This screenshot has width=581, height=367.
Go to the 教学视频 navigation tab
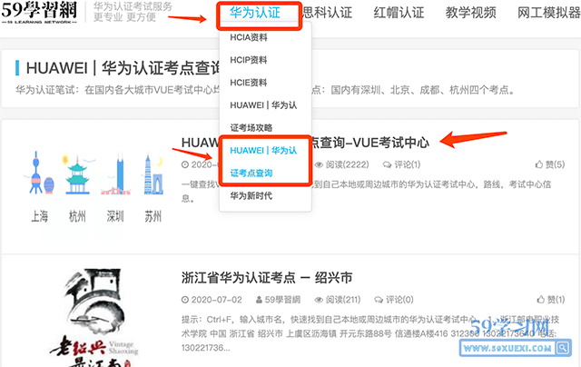(x=471, y=14)
